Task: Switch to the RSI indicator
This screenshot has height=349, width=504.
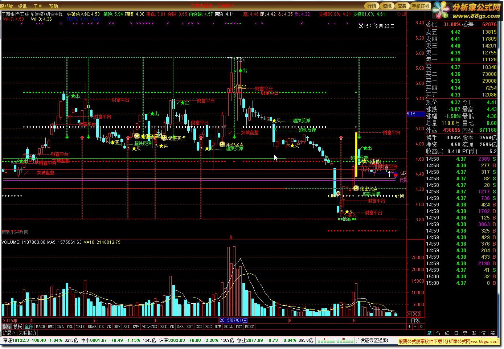Action: tap(163, 327)
